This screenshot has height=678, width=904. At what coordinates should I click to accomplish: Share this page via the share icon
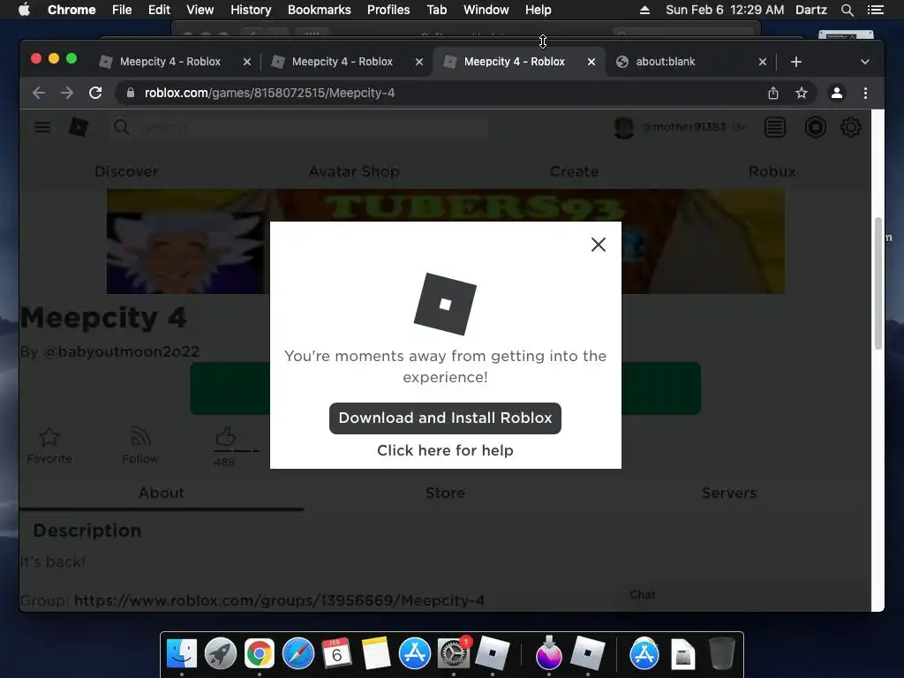pos(773,93)
